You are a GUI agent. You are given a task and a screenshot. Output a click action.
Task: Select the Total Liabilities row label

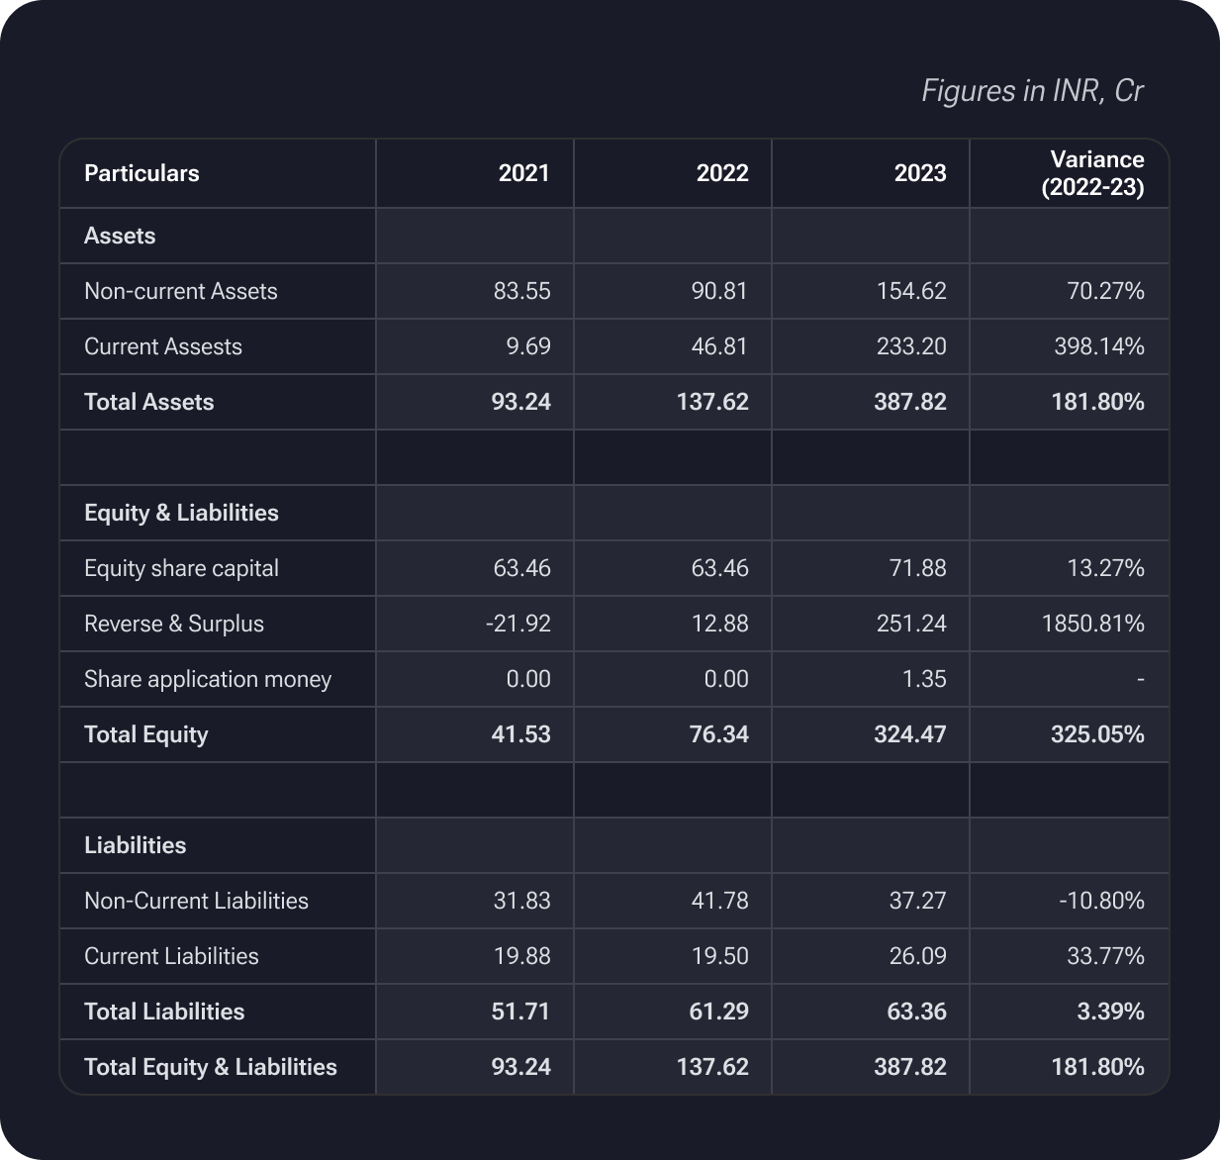[x=164, y=1012]
